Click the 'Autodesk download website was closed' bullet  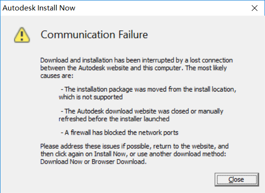click(142, 111)
